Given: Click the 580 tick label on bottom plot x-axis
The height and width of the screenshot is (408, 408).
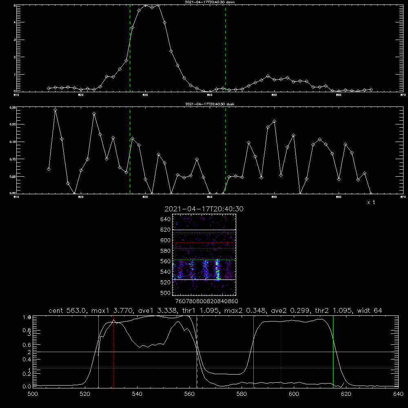Looking at the screenshot, I should click(242, 394).
